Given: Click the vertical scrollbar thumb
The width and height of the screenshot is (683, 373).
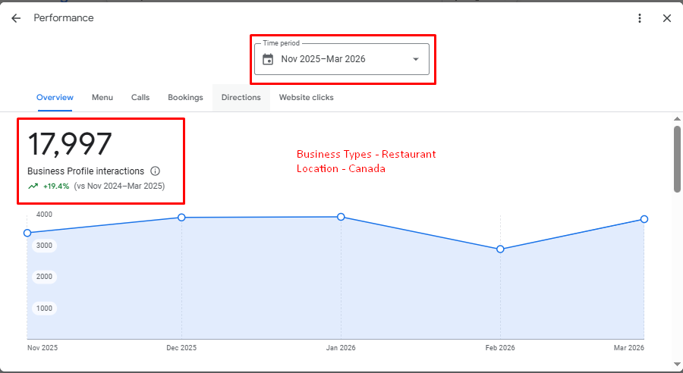Looking at the screenshot, I should pos(677,158).
